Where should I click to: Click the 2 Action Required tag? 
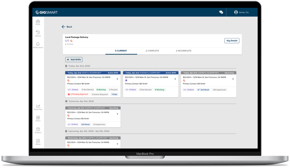pyautogui.click(x=100, y=94)
